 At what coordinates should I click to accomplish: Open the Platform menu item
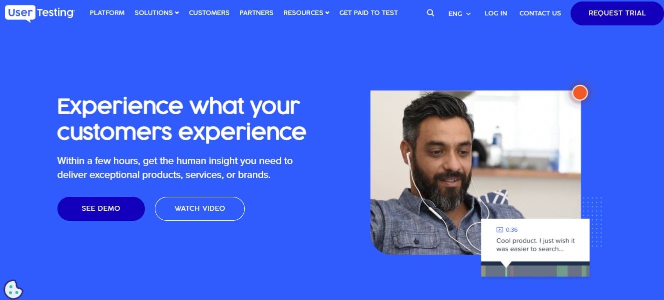[x=107, y=13]
